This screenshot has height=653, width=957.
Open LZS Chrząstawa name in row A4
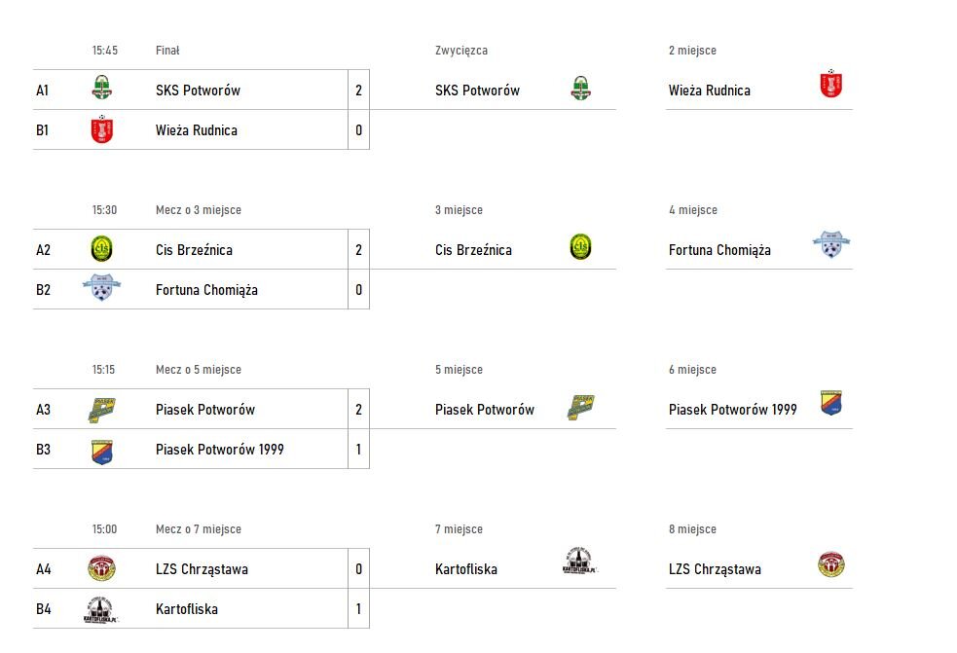pos(202,569)
